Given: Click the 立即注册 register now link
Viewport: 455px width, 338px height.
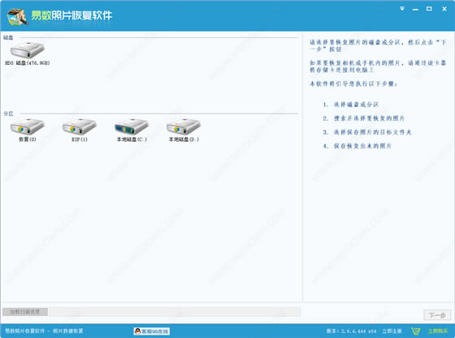Looking at the screenshot, I should [x=392, y=331].
